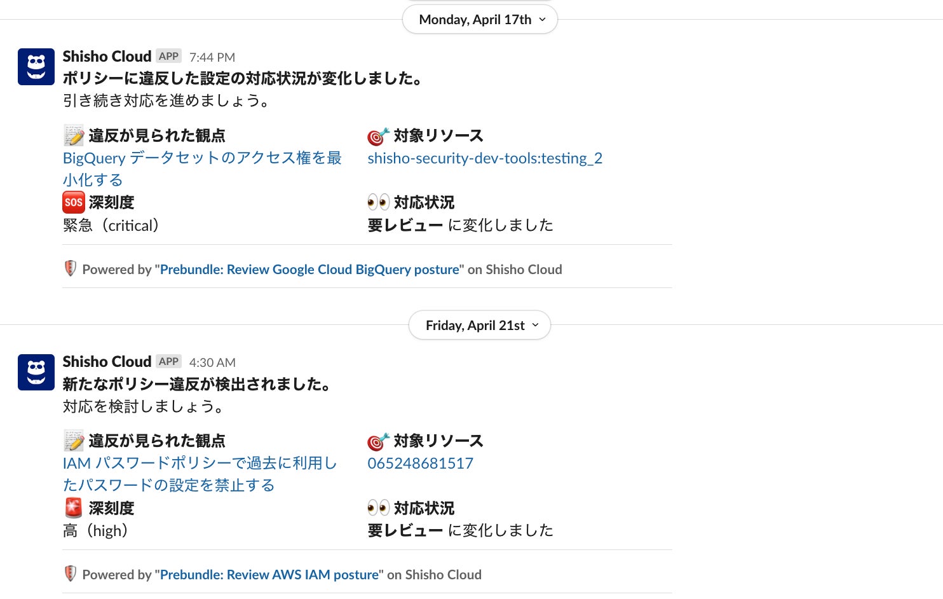Click the 4:30 AM message timestamp

click(212, 362)
